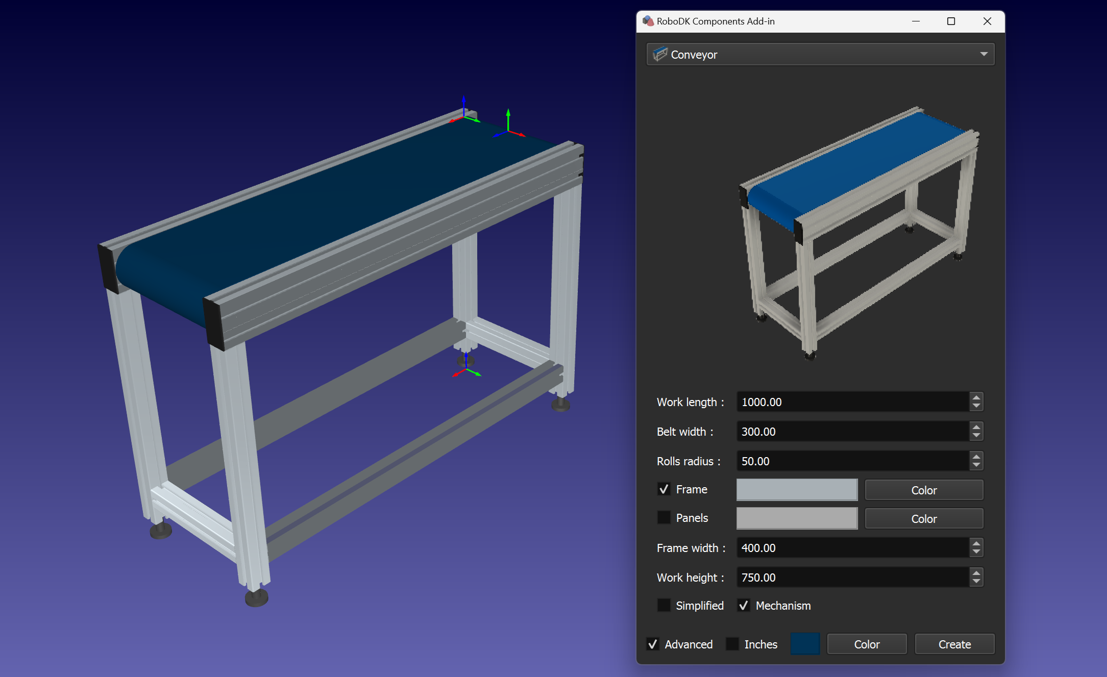Click the Rolls radius increment arrow
Image resolution: width=1107 pixels, height=677 pixels.
pyautogui.click(x=975, y=457)
